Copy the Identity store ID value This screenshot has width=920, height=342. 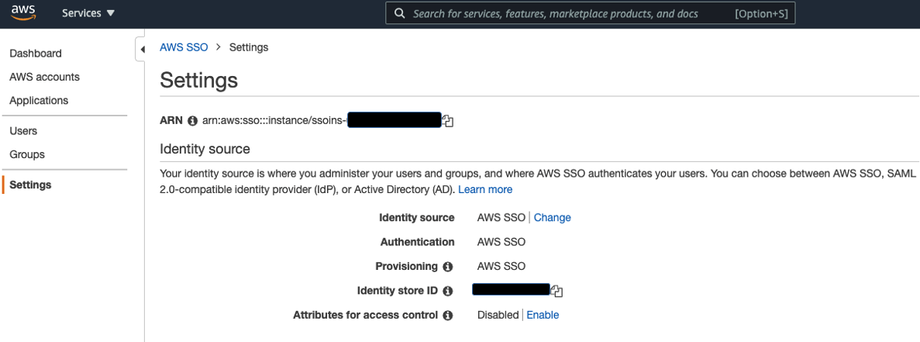click(556, 292)
